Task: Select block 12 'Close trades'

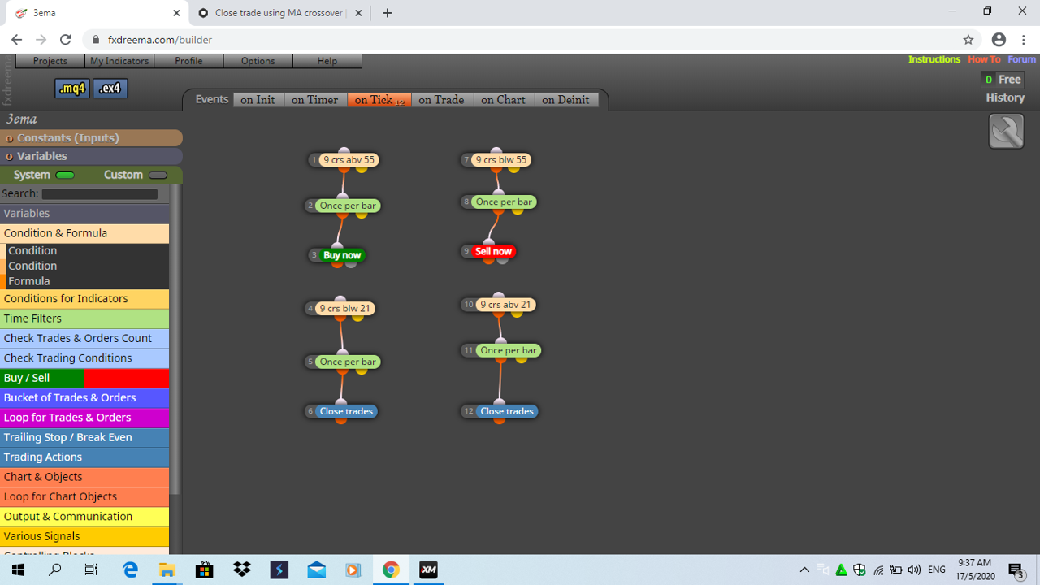Action: coord(507,411)
